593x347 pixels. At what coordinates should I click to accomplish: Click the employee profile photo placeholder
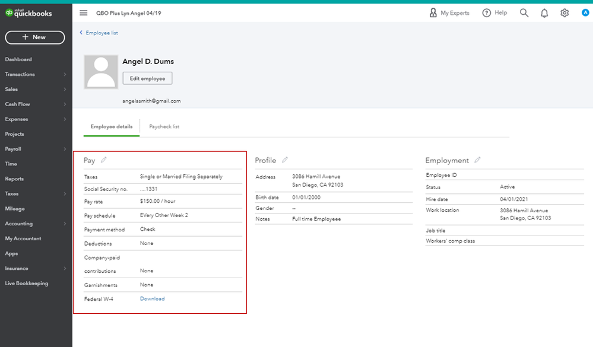point(101,72)
